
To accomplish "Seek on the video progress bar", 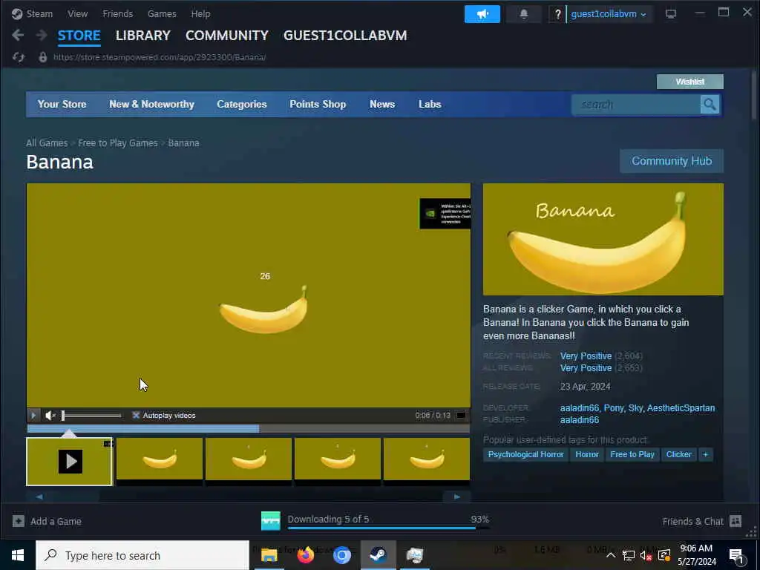I will point(248,428).
